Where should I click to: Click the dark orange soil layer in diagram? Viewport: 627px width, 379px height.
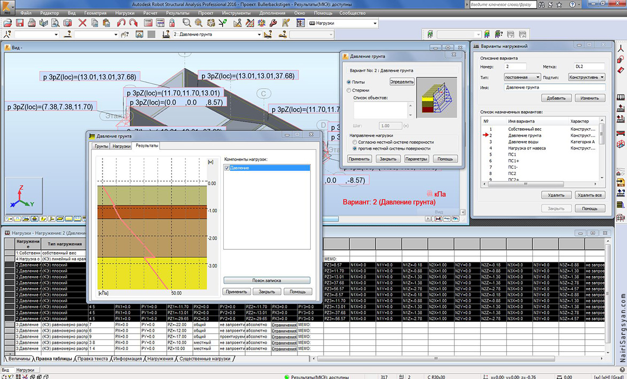tap(153, 212)
